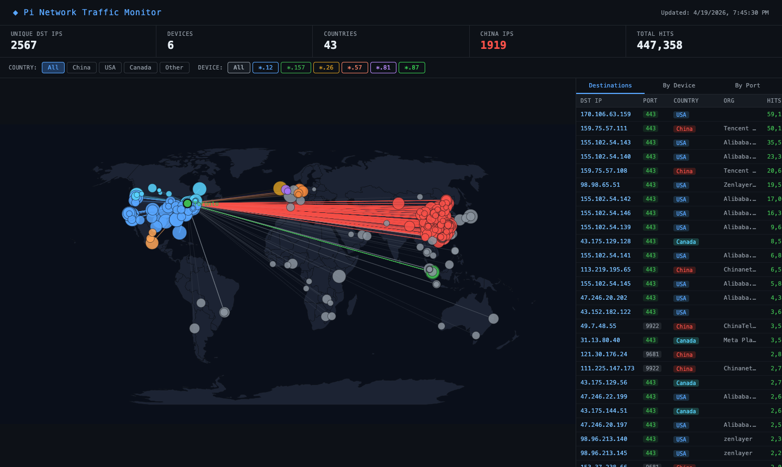Image resolution: width=782 pixels, height=467 pixels.
Task: Select row 121.30.176.24
Action: coord(679,355)
